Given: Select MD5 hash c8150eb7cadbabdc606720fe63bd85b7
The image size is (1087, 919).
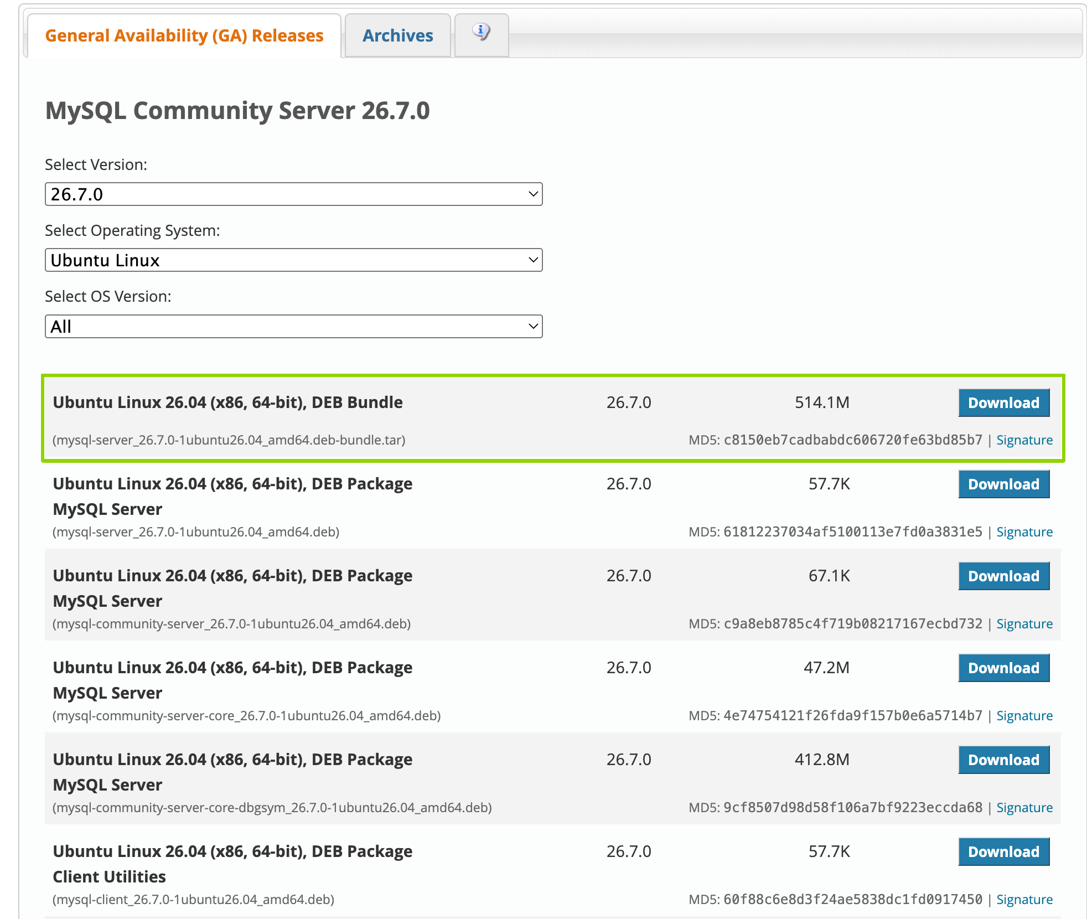Looking at the screenshot, I should (x=853, y=440).
